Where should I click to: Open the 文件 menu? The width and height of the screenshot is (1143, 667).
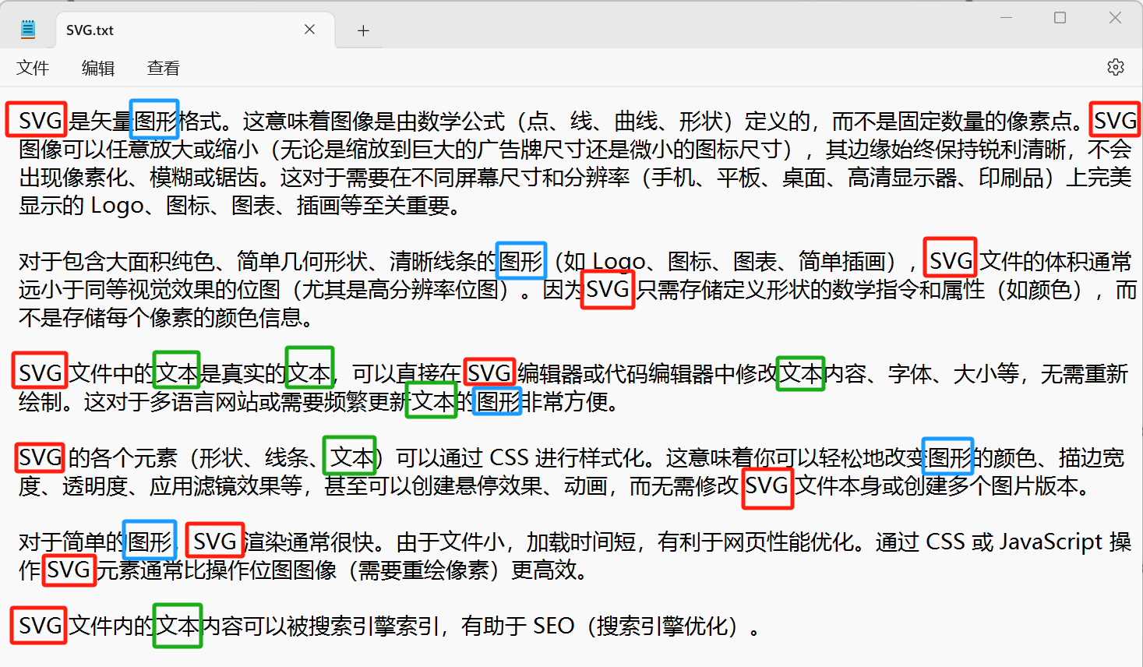(x=33, y=68)
